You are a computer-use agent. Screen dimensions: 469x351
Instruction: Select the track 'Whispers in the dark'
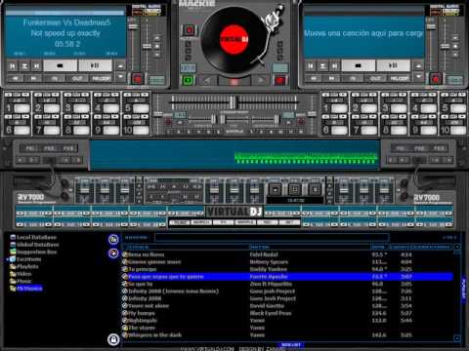(x=287, y=335)
